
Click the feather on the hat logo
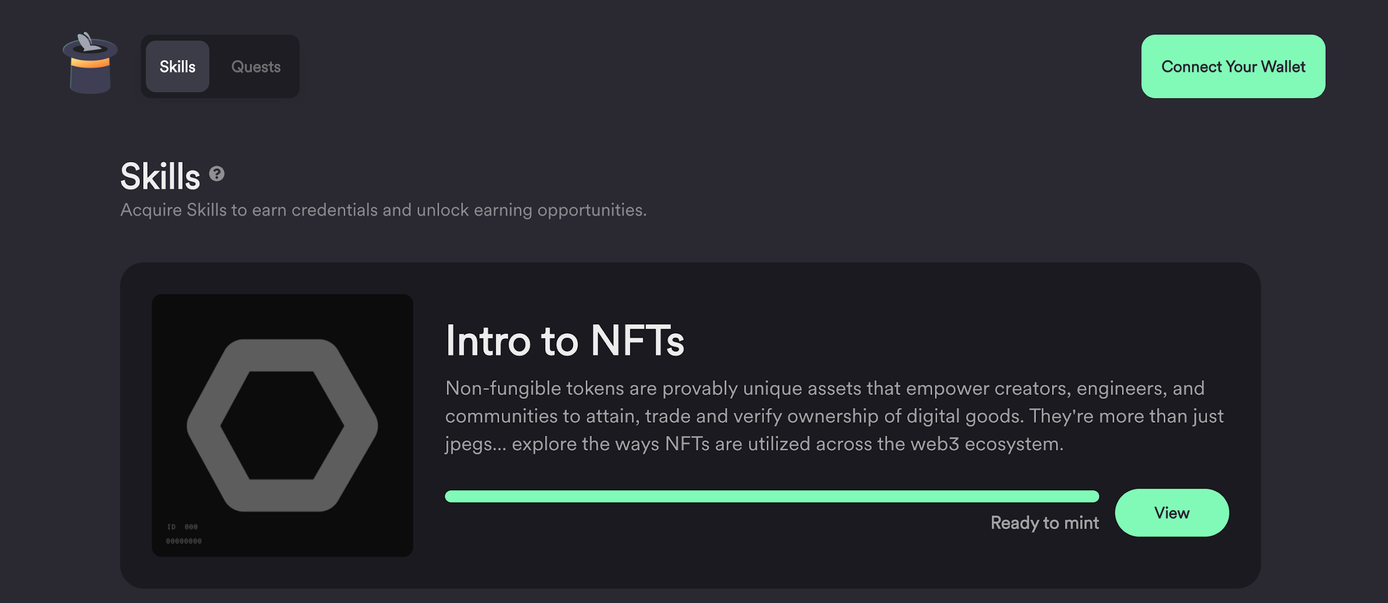[85, 41]
